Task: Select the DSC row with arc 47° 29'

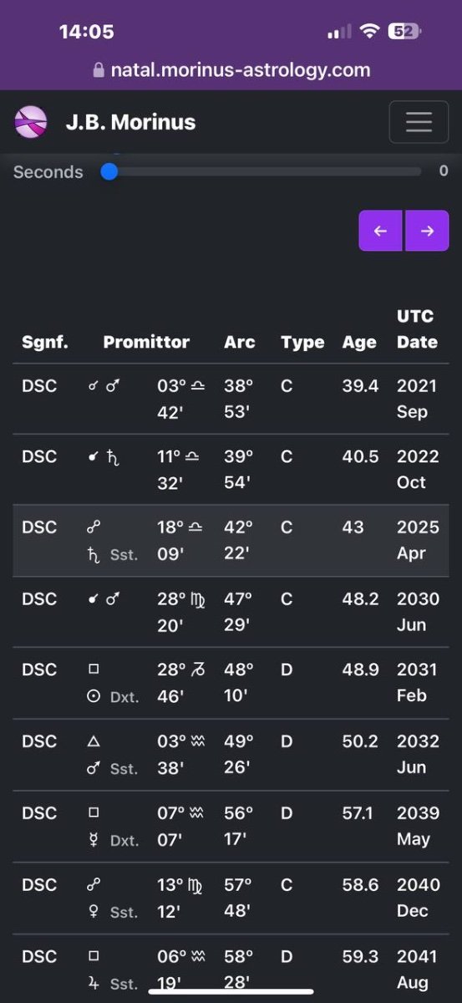Action: [x=231, y=612]
